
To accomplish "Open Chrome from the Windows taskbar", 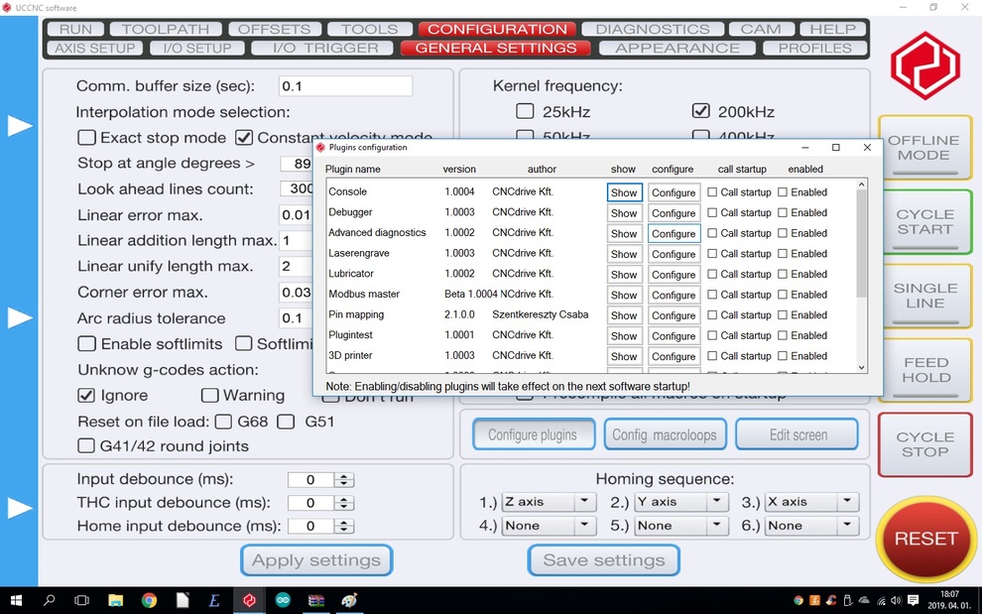I will (x=149, y=600).
